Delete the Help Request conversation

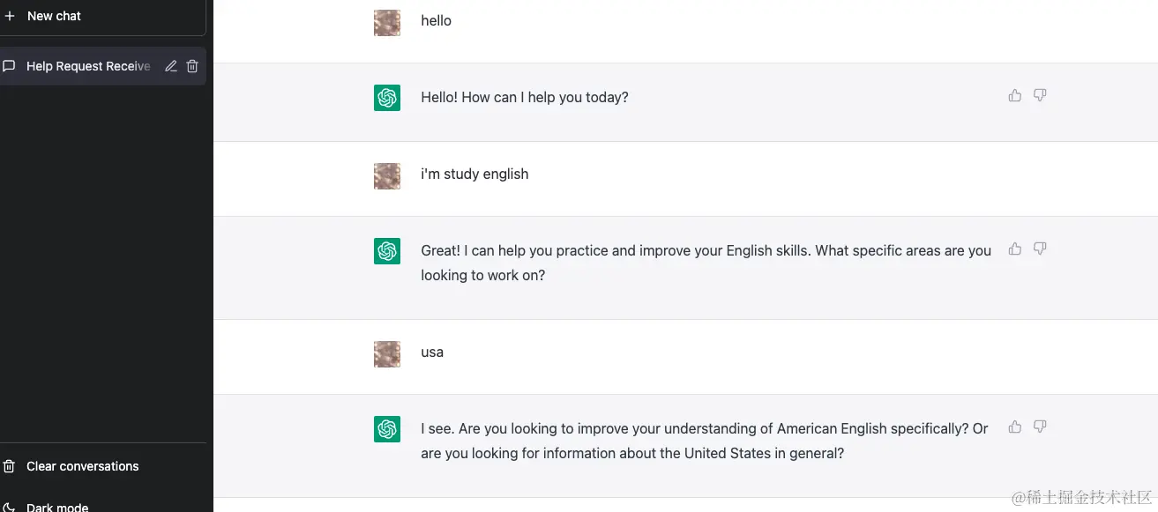192,66
